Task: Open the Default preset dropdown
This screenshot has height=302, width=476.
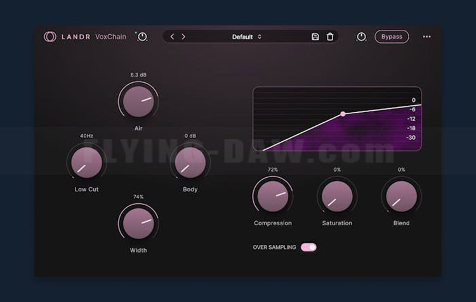Action: tap(246, 37)
